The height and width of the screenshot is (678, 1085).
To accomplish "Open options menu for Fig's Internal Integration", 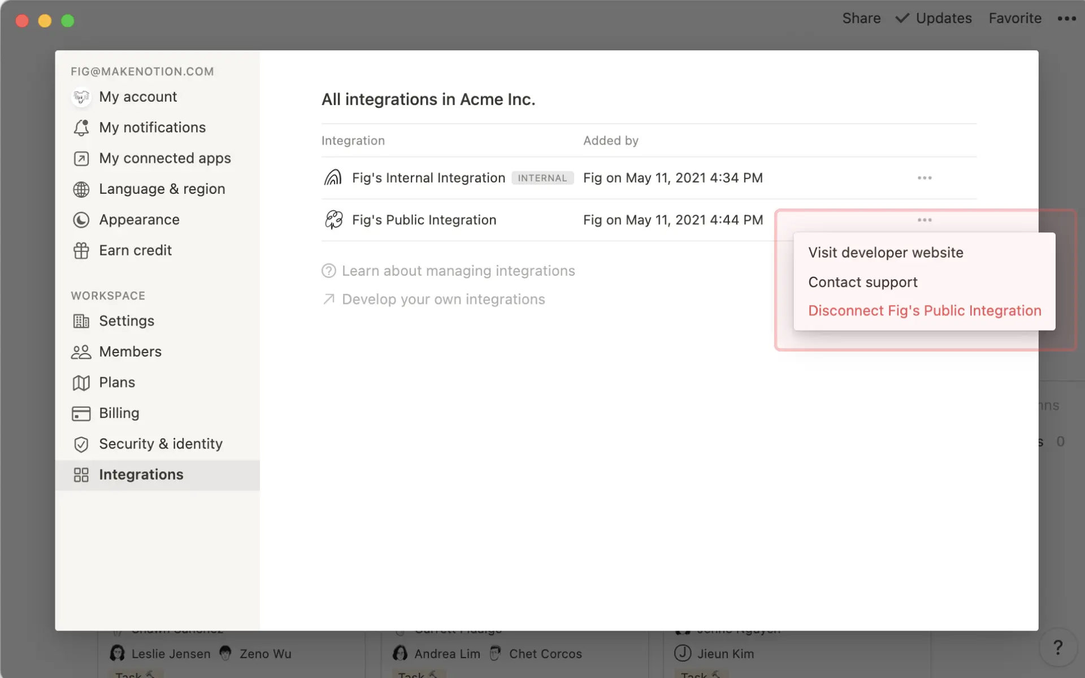I will pos(924,177).
